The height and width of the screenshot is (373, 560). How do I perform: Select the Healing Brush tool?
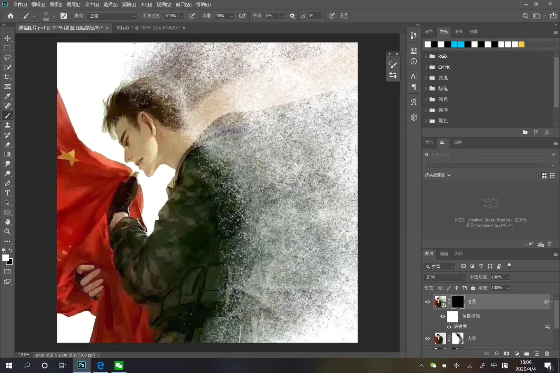7,106
